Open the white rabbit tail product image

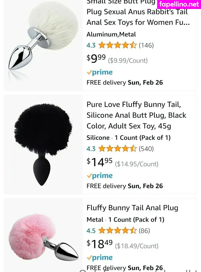tap(44, 41)
